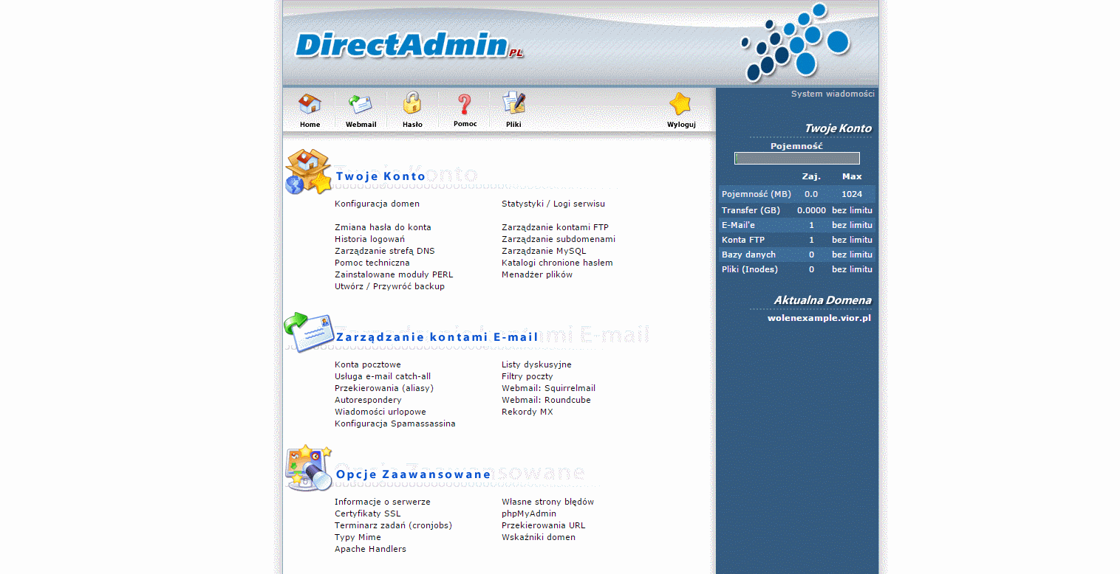The image size is (1120, 574).
Task: Click the Twoje Konto section heading
Action: click(380, 176)
